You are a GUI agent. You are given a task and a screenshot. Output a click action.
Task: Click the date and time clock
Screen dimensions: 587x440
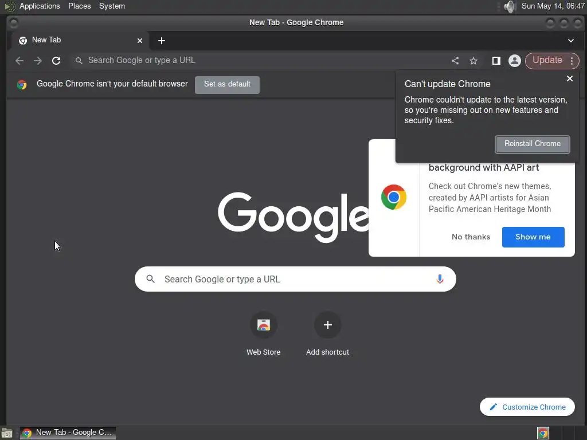click(553, 6)
